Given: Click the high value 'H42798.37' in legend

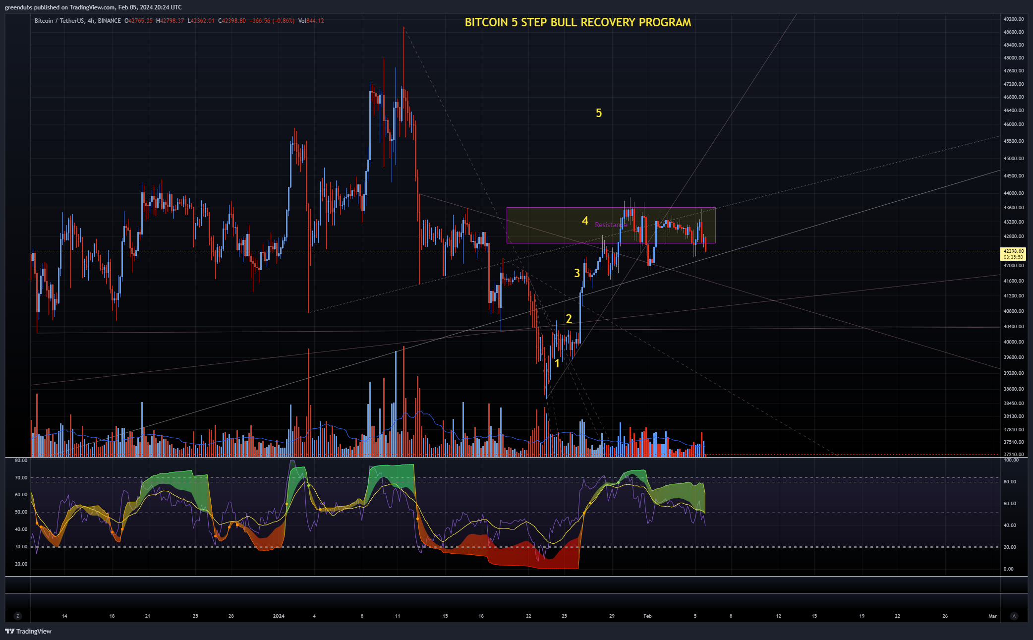Looking at the screenshot, I should click(170, 21).
